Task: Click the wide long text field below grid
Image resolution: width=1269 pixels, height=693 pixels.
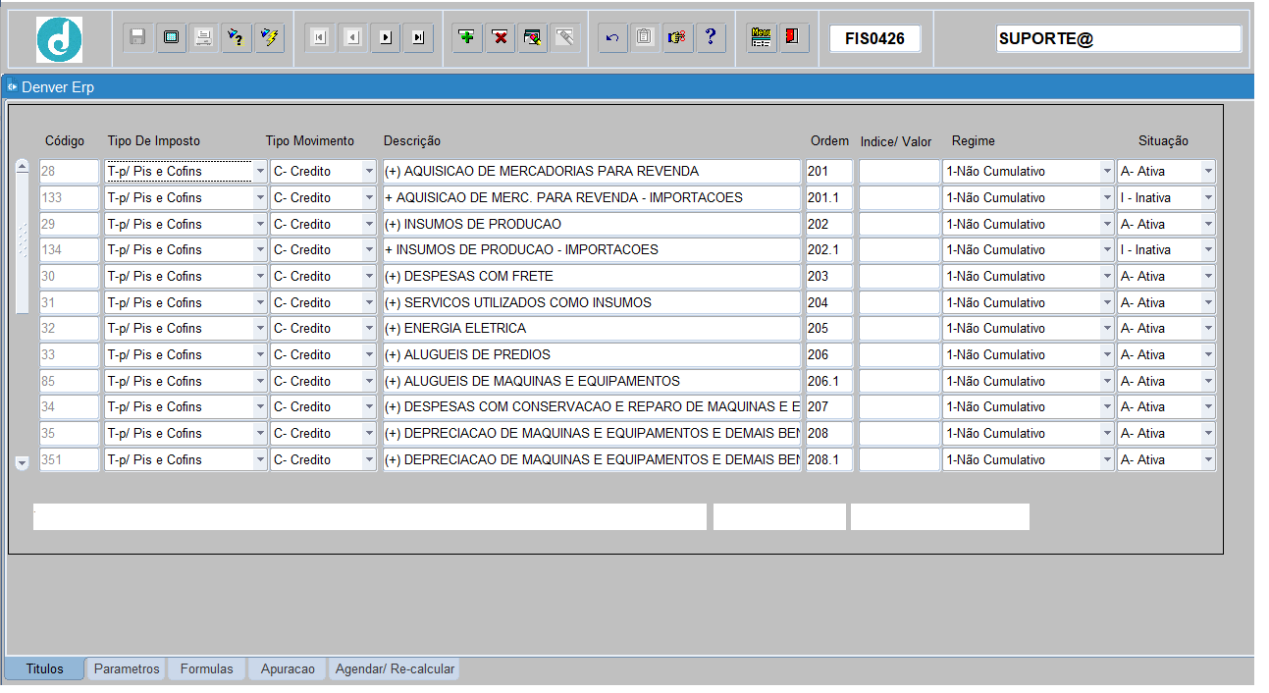Action: 370,517
